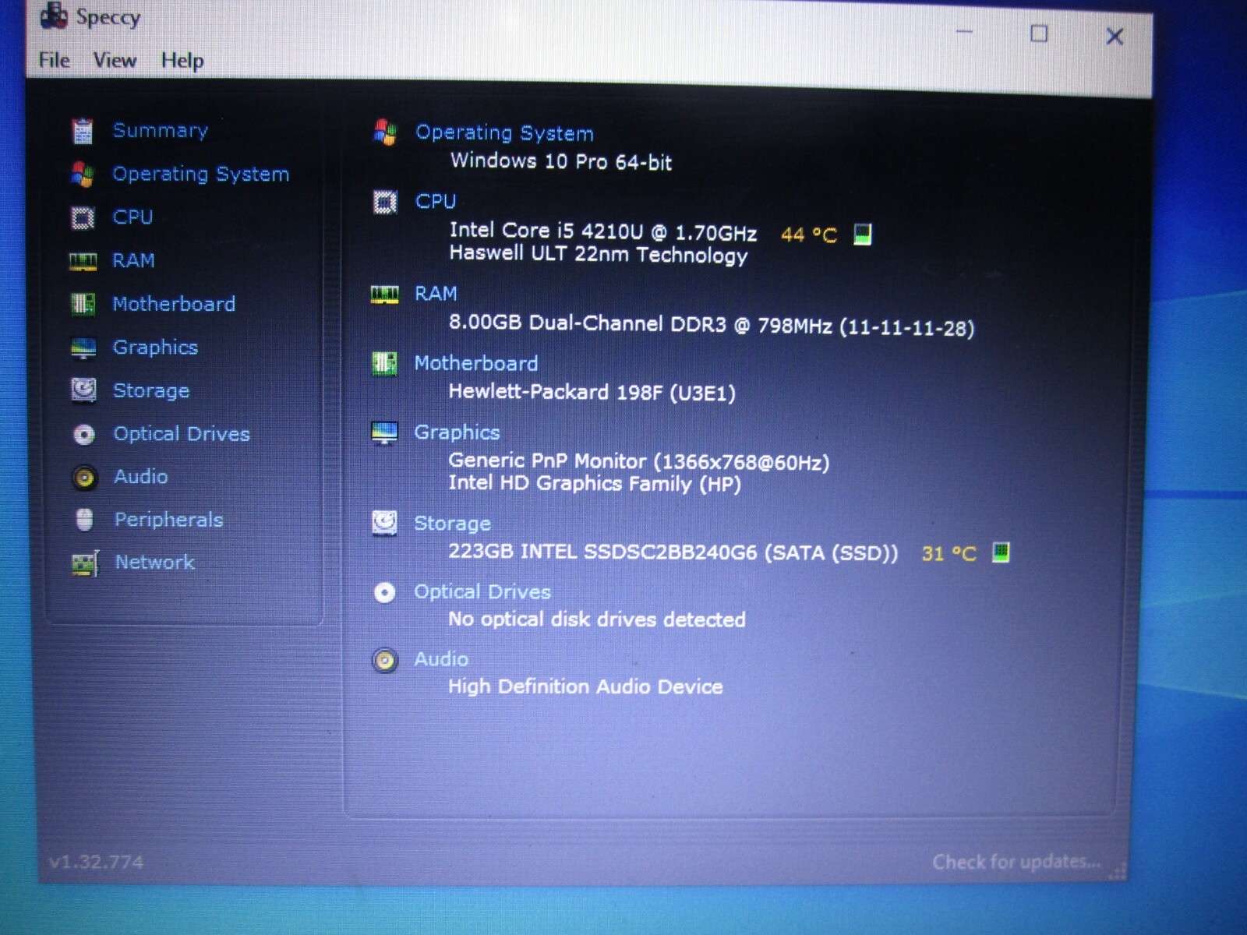
Task: Open the Help menu
Action: pos(182,61)
